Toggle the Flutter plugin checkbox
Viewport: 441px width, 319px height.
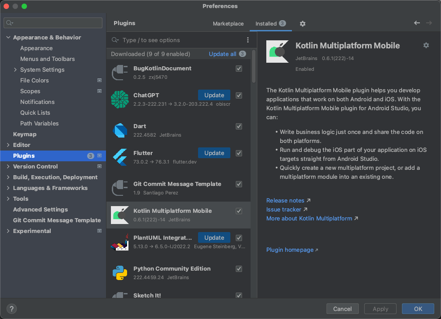tap(239, 153)
